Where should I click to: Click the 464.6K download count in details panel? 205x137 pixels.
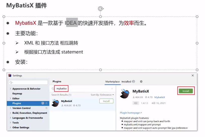point(138,97)
